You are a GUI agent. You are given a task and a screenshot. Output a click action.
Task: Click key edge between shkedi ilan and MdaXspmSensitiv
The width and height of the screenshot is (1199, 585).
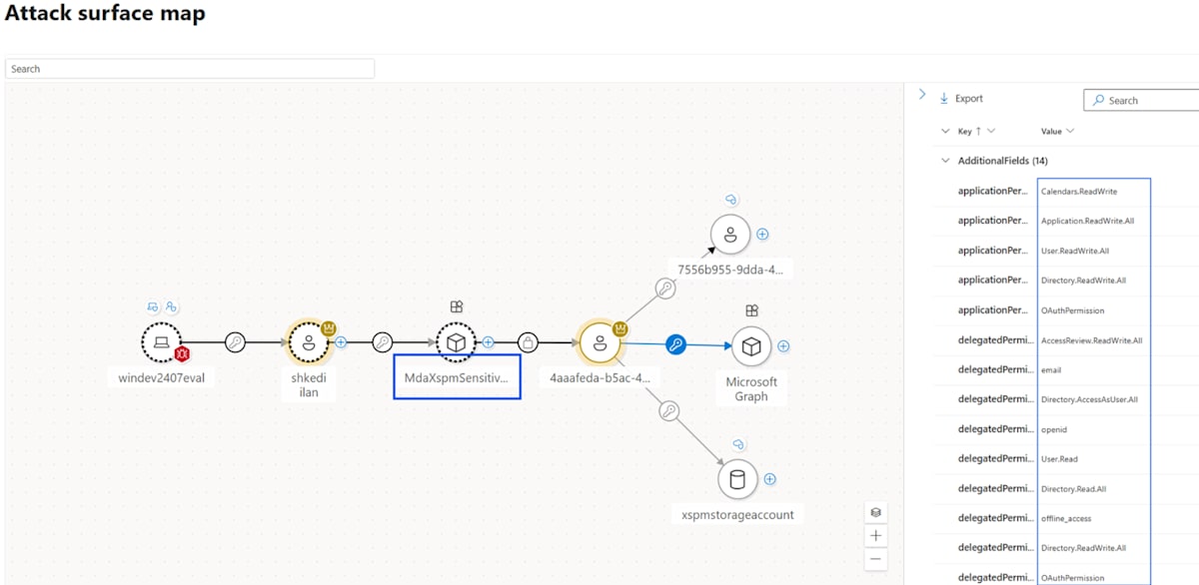pyautogui.click(x=383, y=342)
